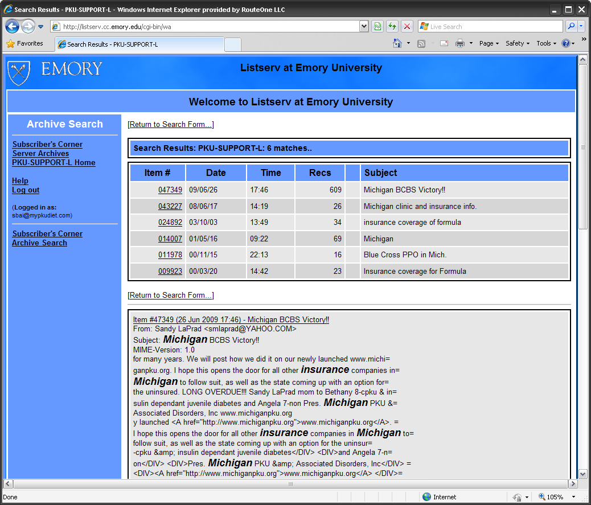The image size is (591, 505).
Task: Open the Help link in sidebar
Action: 20,181
